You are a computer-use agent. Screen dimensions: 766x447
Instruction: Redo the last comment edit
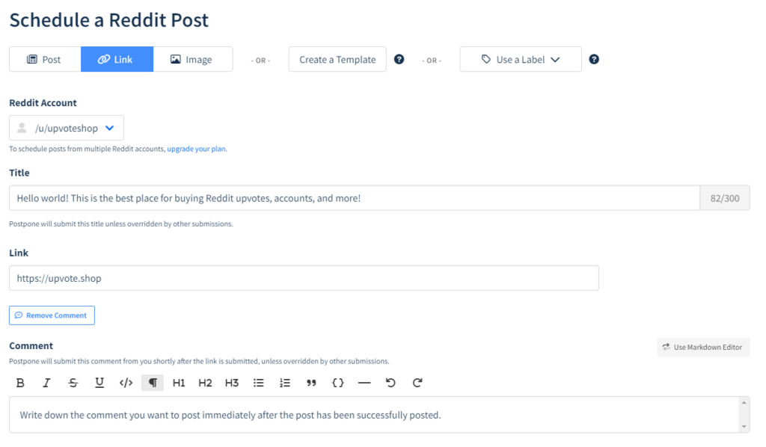pyautogui.click(x=417, y=382)
